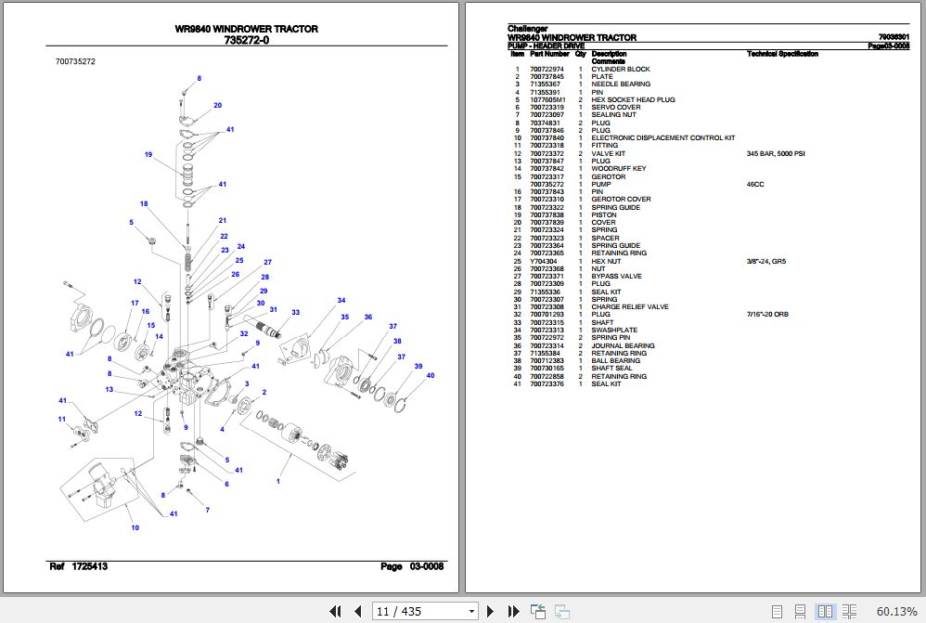The height and width of the screenshot is (623, 926).
Task: Return to the previous view
Action: [538, 611]
